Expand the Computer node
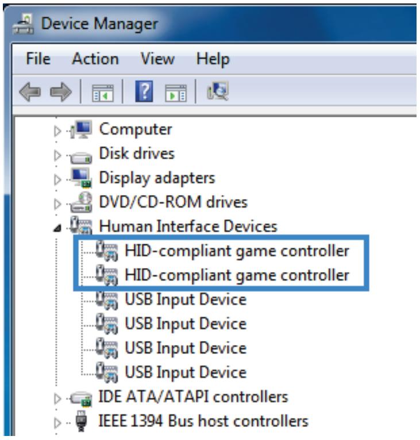420x440 pixels. pos(57,131)
